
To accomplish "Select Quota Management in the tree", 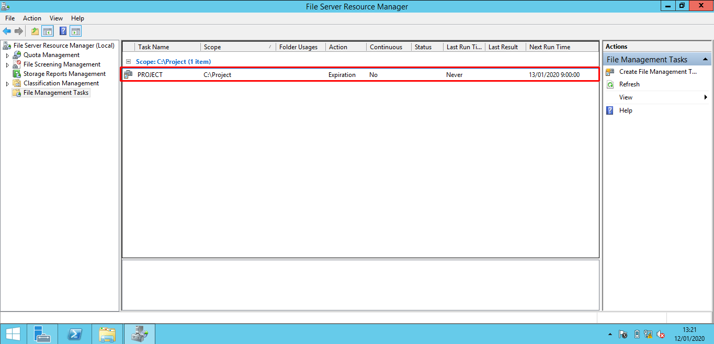I will (51, 55).
